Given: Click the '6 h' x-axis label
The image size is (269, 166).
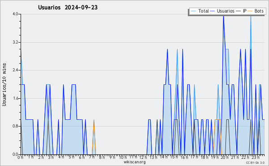Looking at the screenshot, I should 82,157.
